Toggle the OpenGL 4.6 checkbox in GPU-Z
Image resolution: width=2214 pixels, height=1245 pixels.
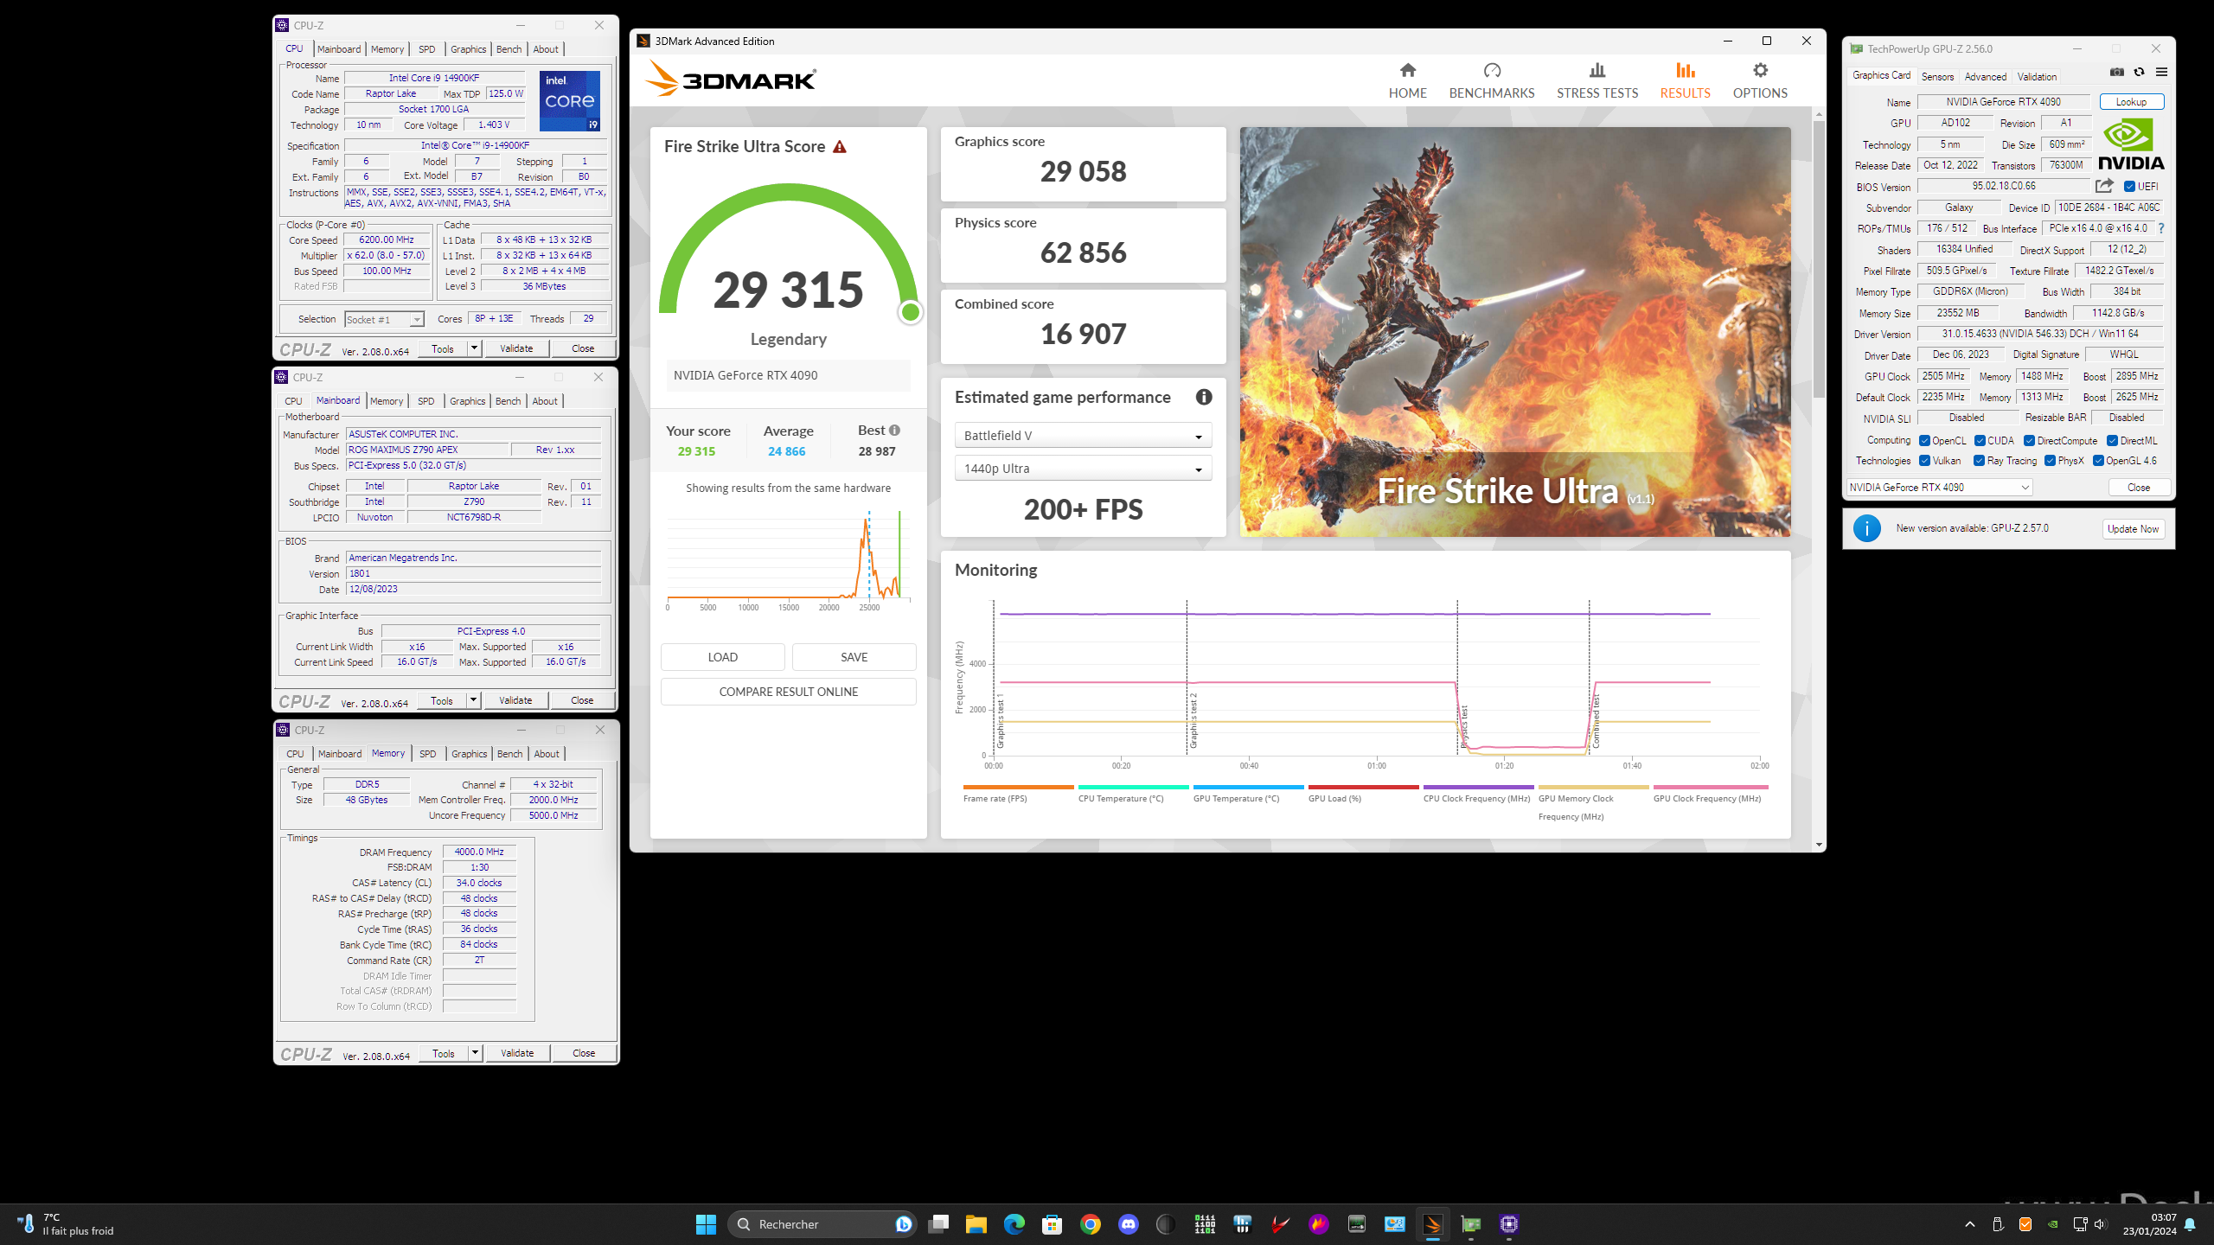pyautogui.click(x=2098, y=461)
